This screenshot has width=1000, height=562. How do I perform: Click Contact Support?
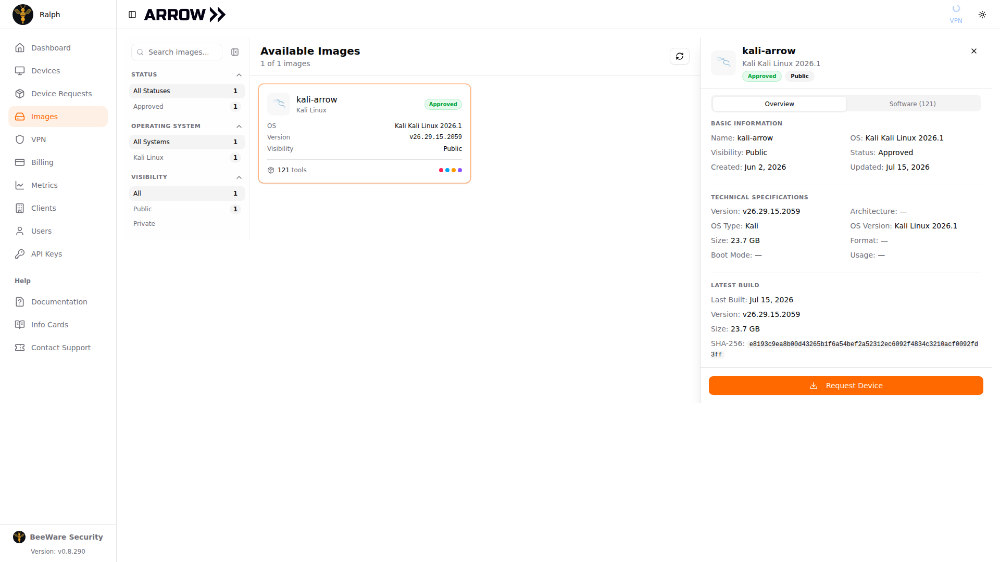58,348
